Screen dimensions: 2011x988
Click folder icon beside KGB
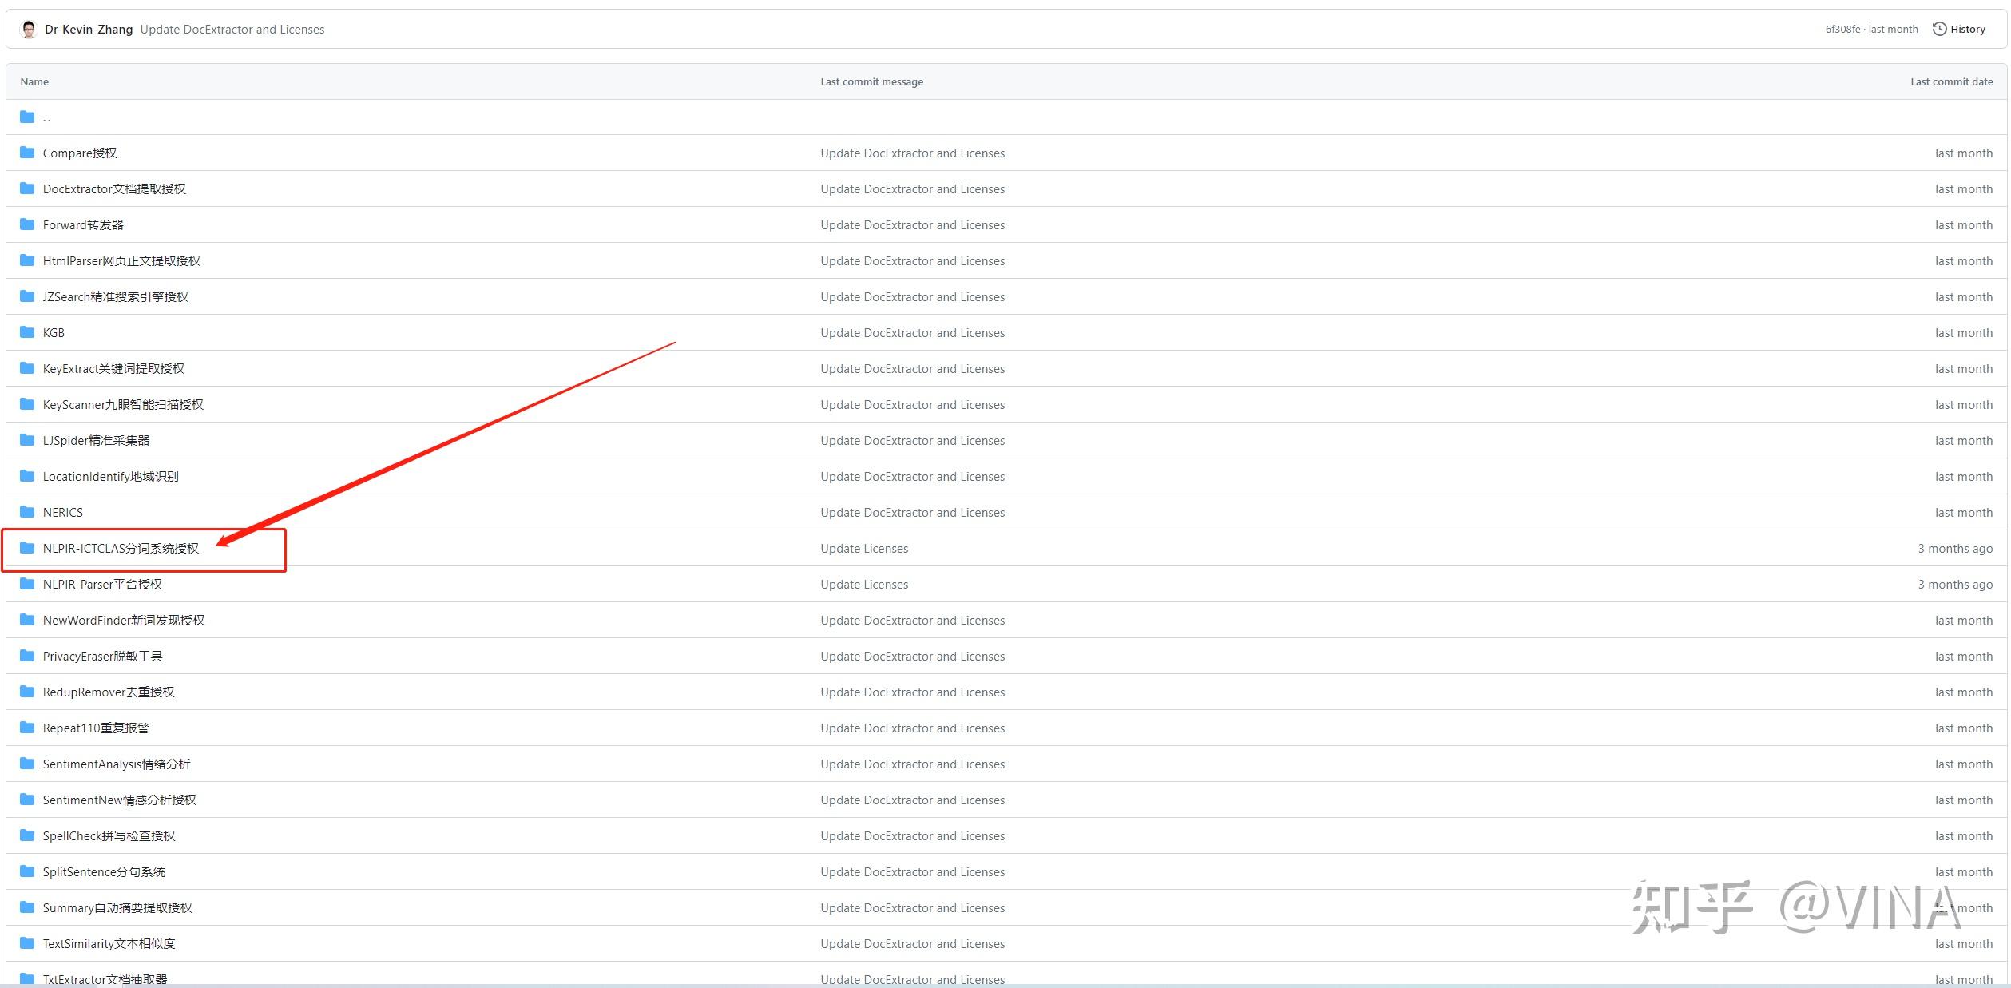27,332
